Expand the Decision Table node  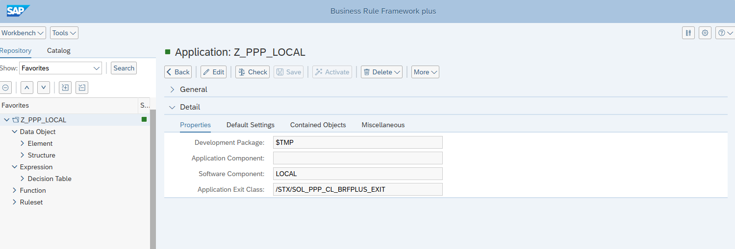click(23, 179)
